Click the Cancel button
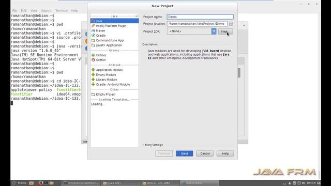This screenshot has width=331, height=186. 205,153
